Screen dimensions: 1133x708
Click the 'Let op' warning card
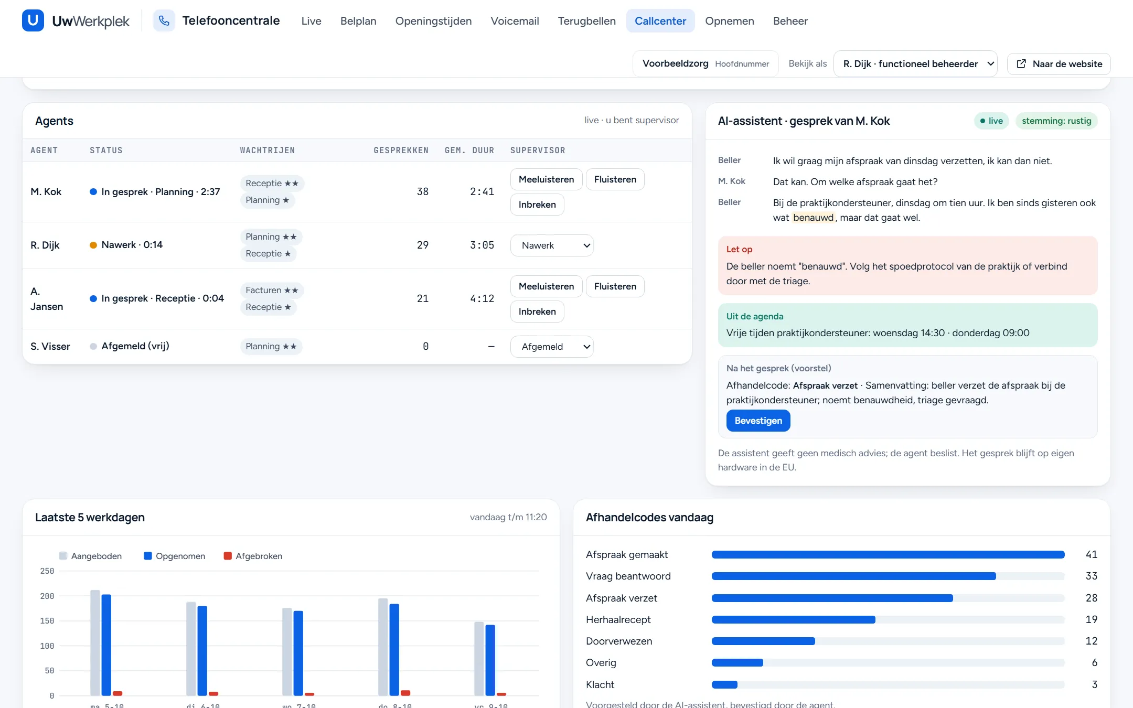pos(907,265)
